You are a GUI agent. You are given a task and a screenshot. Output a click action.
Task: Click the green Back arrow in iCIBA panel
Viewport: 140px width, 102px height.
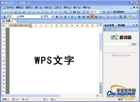(105, 29)
